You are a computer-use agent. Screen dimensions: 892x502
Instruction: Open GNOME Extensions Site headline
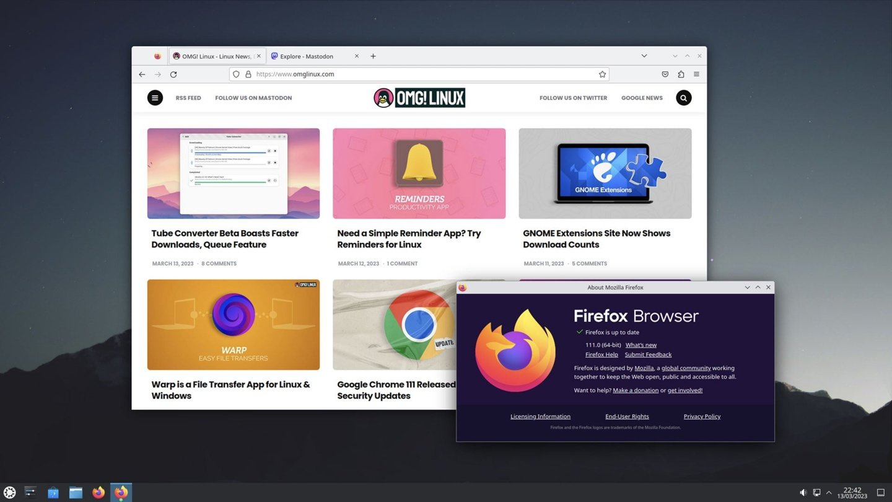(x=597, y=239)
